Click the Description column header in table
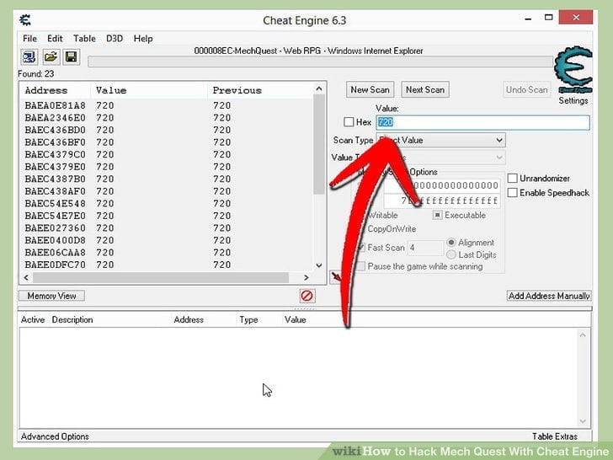The width and height of the screenshot is (613, 460). 72,319
